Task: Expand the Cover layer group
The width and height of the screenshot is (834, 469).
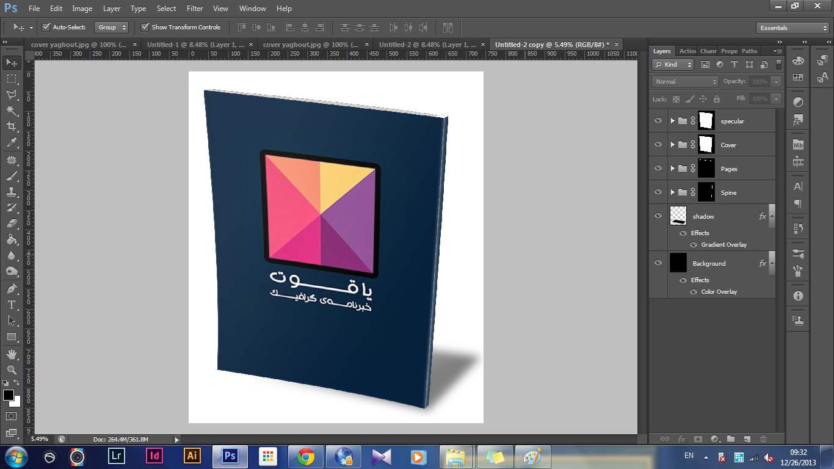Action: click(672, 145)
